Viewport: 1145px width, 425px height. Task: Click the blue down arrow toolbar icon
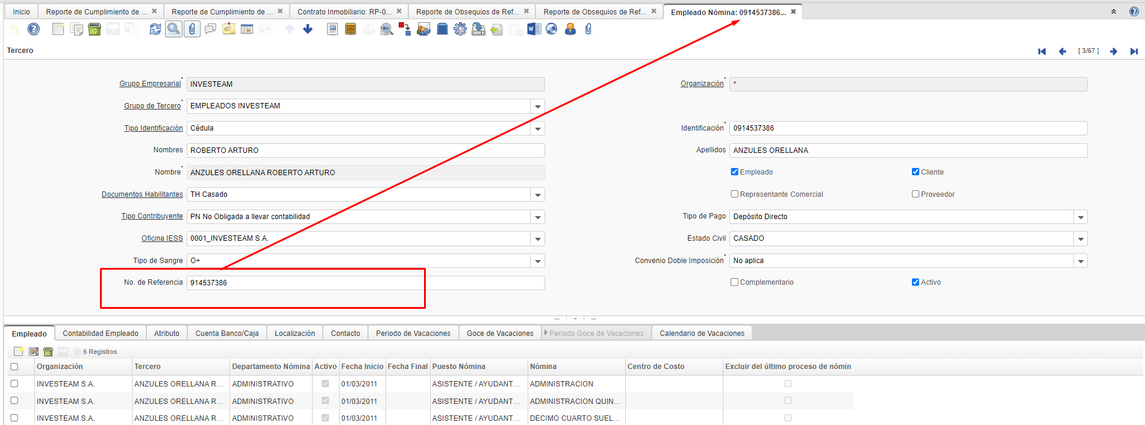(308, 29)
